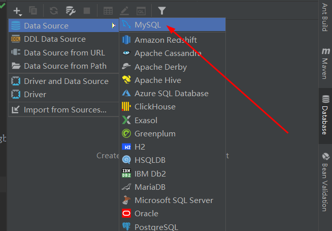
Task: Click the Stop square icon in toolbar
Action: [87, 11]
